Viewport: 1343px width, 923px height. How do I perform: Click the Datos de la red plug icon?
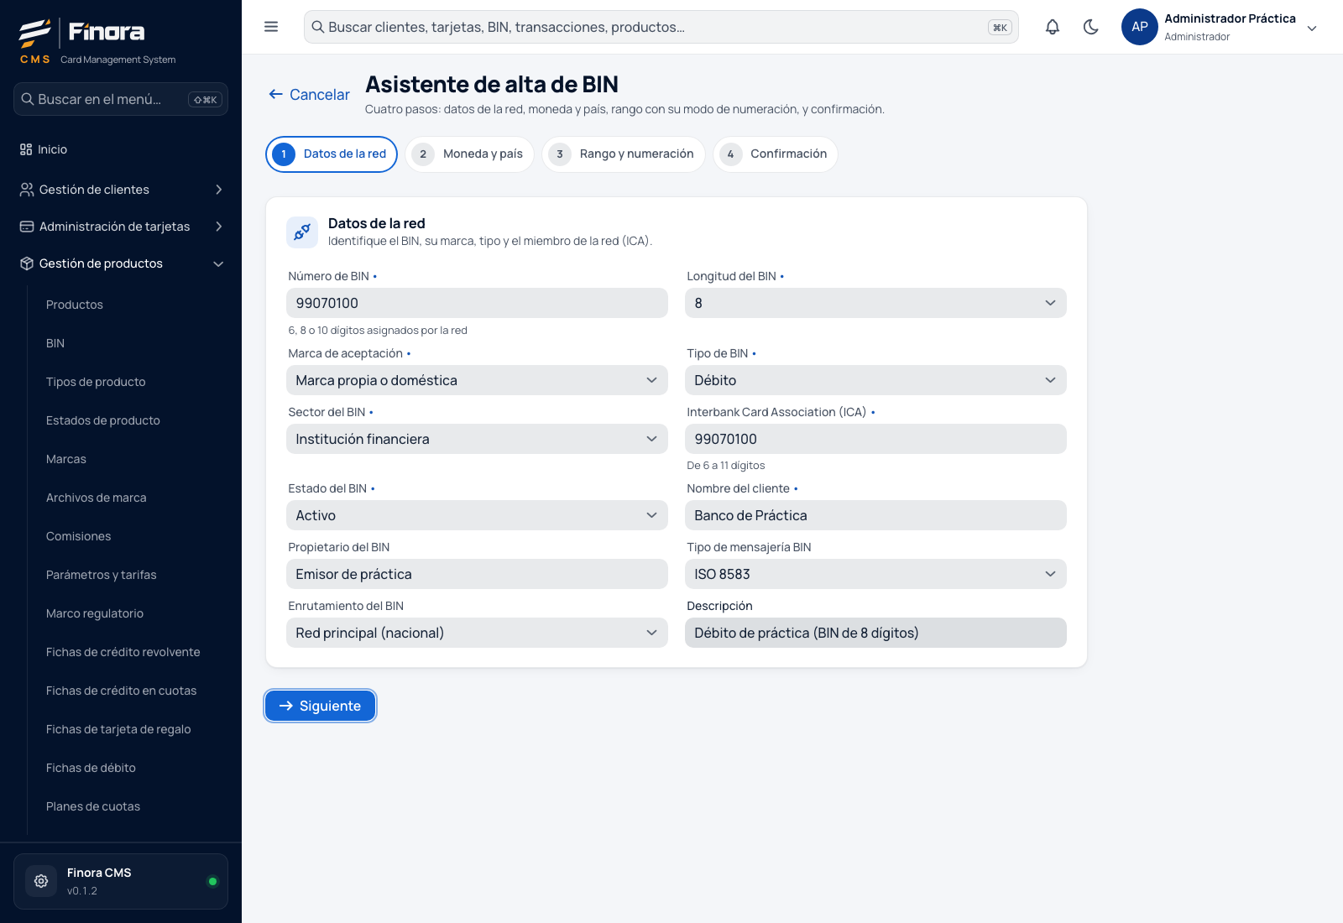302,232
